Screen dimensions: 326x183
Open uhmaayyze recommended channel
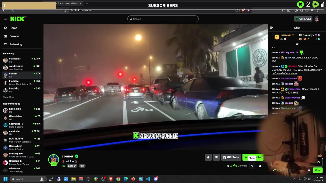coord(22,155)
